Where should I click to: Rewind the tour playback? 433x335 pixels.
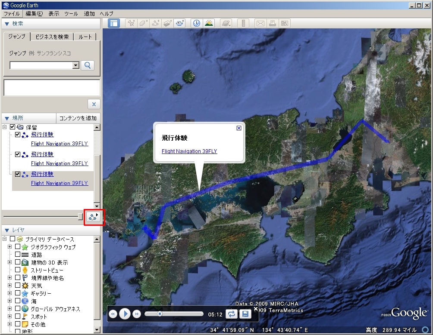click(113, 314)
